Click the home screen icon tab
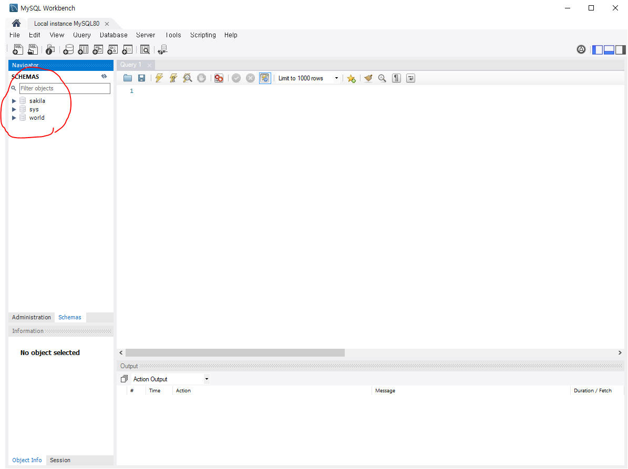The image size is (628, 469). pos(16,23)
